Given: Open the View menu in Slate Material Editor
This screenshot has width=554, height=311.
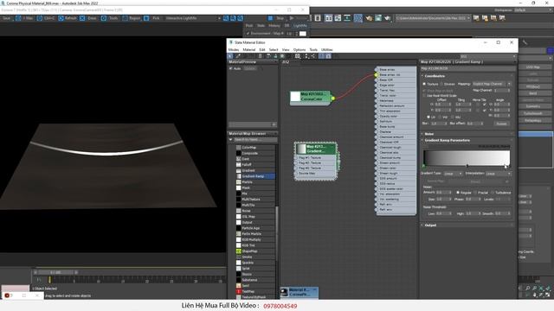Looking at the screenshot, I should (x=286, y=50).
